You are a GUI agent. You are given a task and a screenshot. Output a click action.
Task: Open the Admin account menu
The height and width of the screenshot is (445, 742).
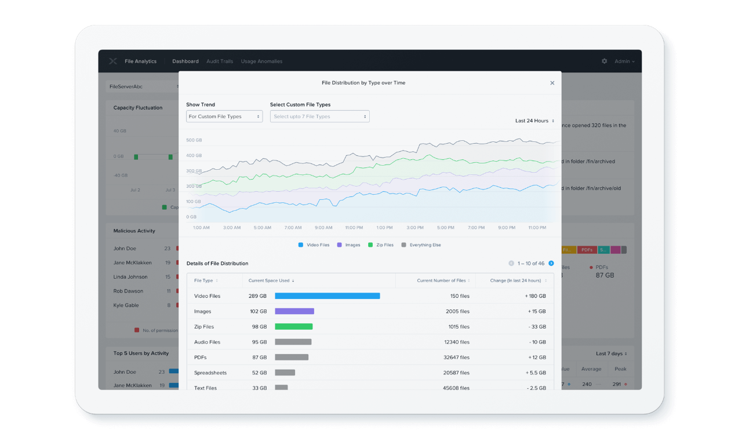tap(624, 61)
